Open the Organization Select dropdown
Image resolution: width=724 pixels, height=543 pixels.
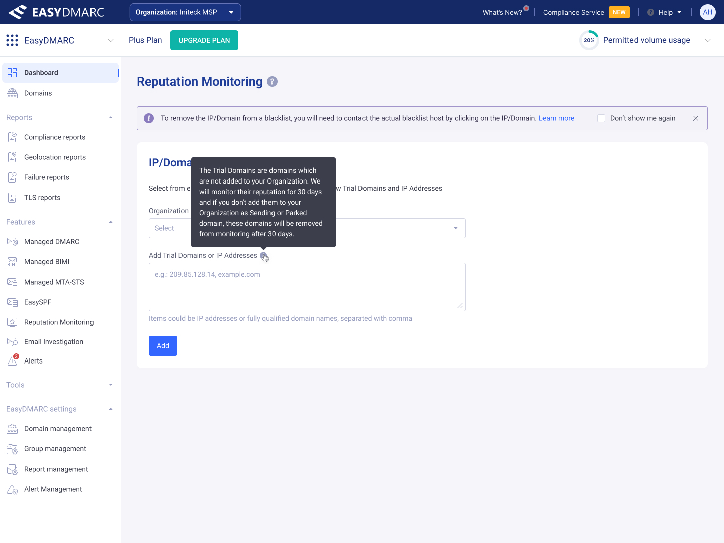307,228
